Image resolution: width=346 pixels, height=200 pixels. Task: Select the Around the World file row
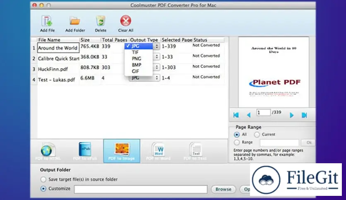click(x=58, y=48)
